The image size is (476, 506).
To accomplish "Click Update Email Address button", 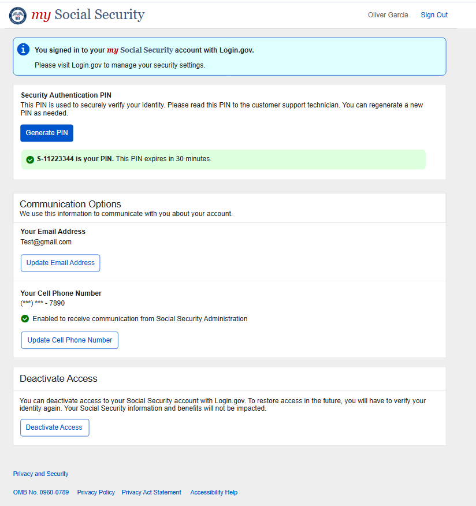I will pos(61,263).
